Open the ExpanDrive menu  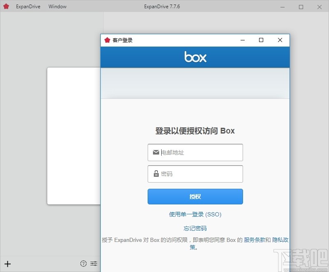pos(28,6)
